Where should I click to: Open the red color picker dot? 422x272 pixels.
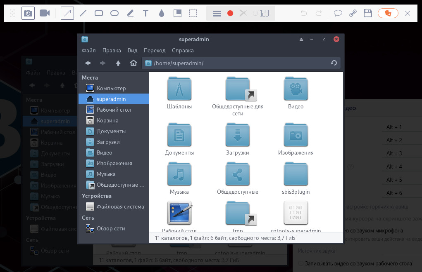[x=230, y=13]
